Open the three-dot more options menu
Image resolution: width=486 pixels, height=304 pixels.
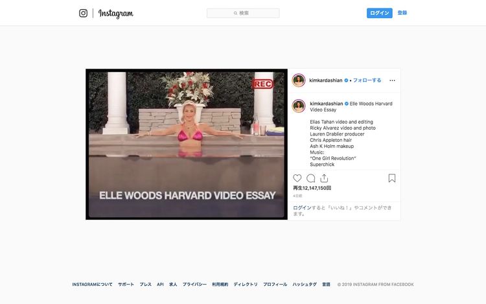pyautogui.click(x=391, y=80)
